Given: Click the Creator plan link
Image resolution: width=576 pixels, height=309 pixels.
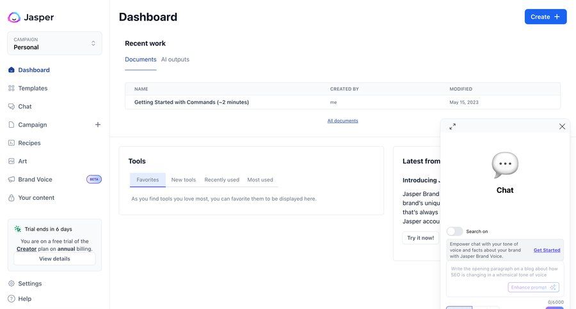Looking at the screenshot, I should point(26,249).
